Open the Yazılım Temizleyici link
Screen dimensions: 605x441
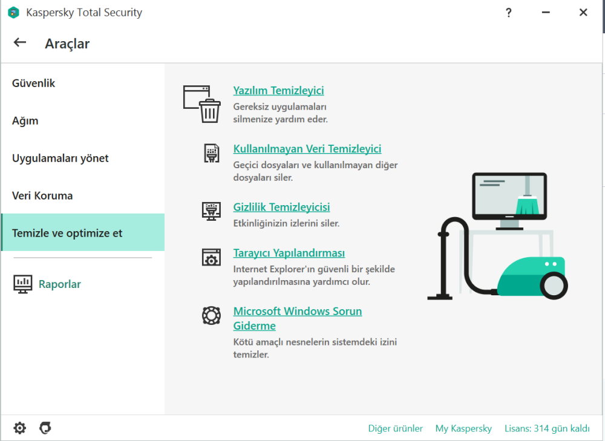click(278, 90)
